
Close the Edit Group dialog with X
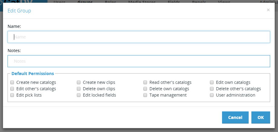pyautogui.click(x=268, y=10)
